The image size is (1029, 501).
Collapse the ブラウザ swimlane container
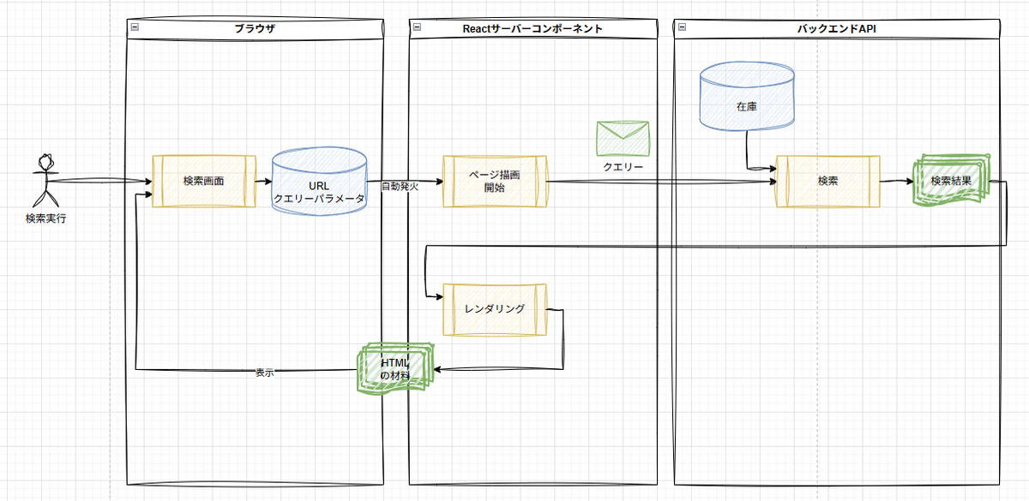pyautogui.click(x=135, y=28)
